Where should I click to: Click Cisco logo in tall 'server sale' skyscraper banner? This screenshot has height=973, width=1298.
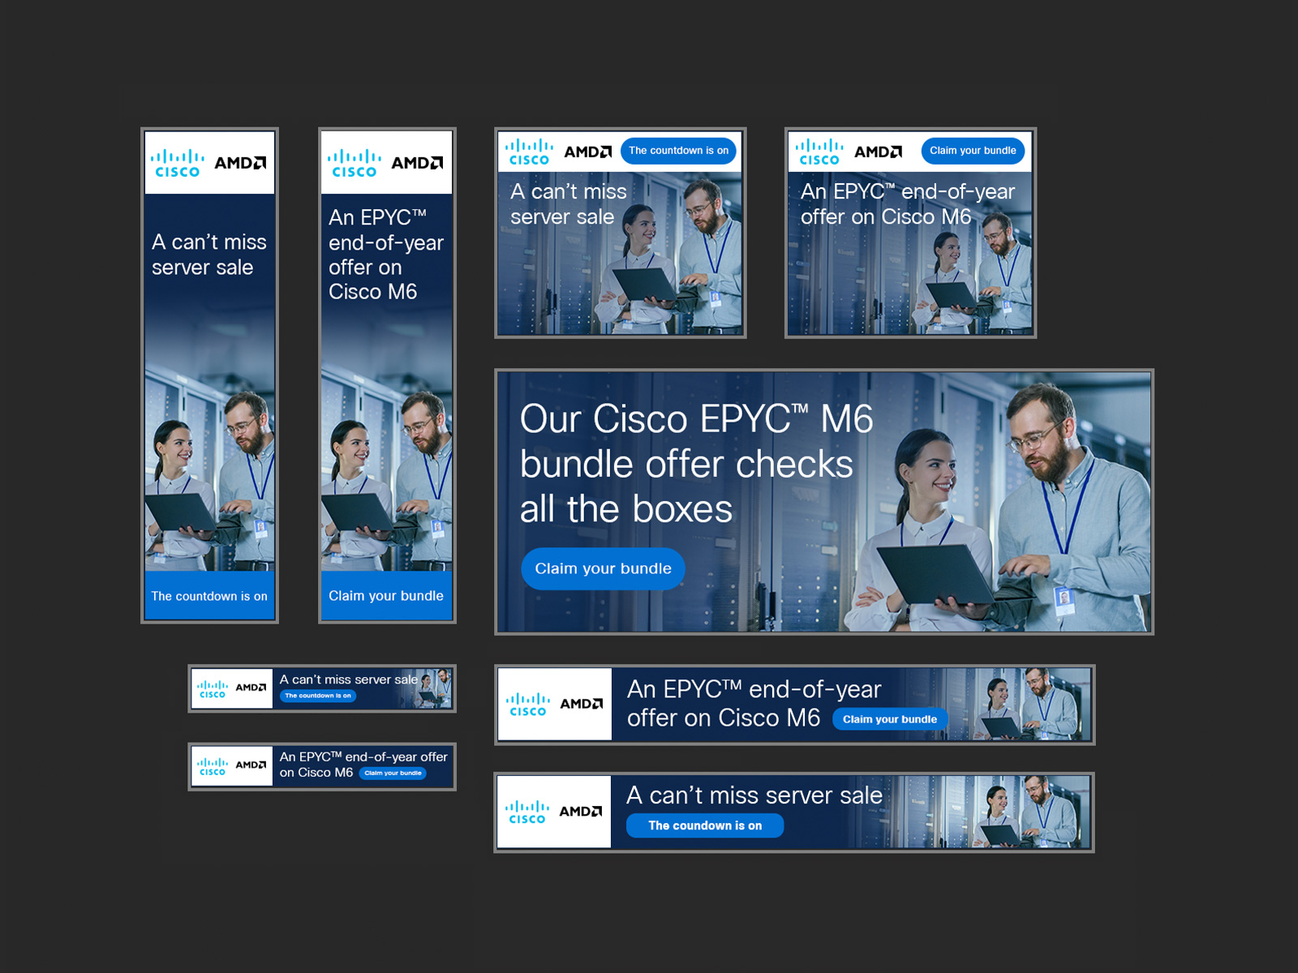(177, 163)
